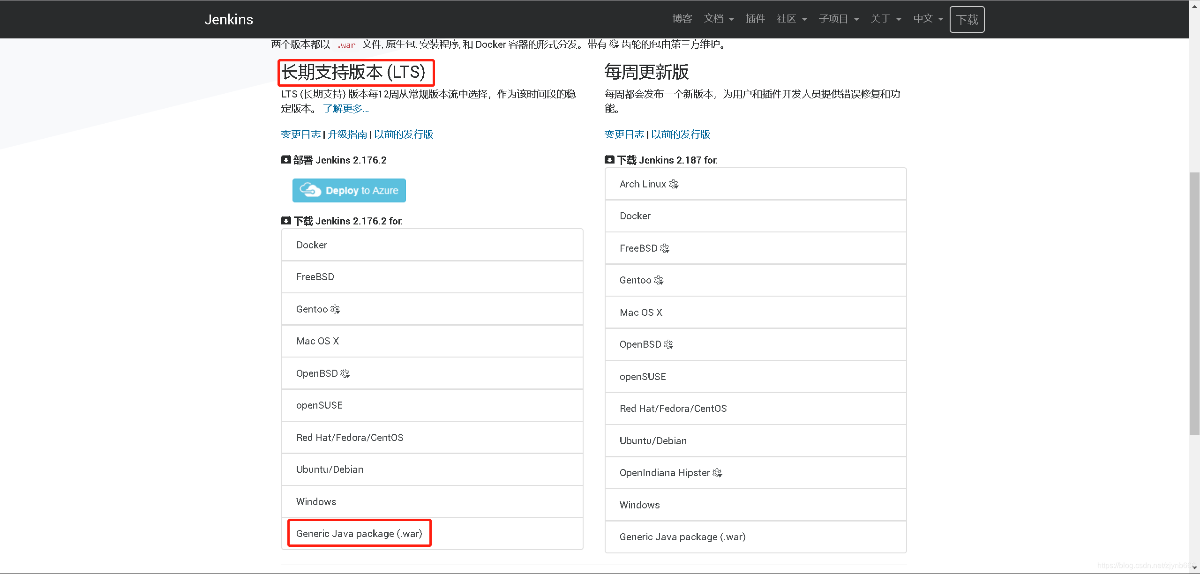This screenshot has width=1200, height=574.
Task: Click the 每周更新版 heading
Action: 646,72
